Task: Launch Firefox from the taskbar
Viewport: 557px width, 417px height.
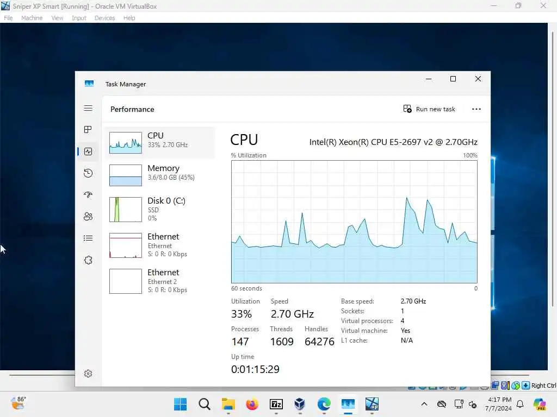Action: (x=252, y=404)
